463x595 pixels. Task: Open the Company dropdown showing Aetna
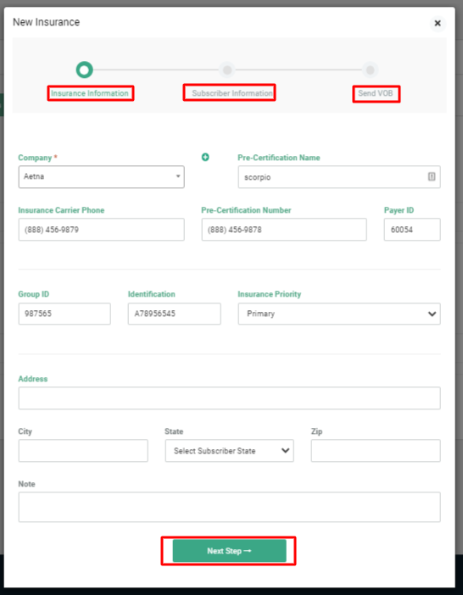[101, 177]
